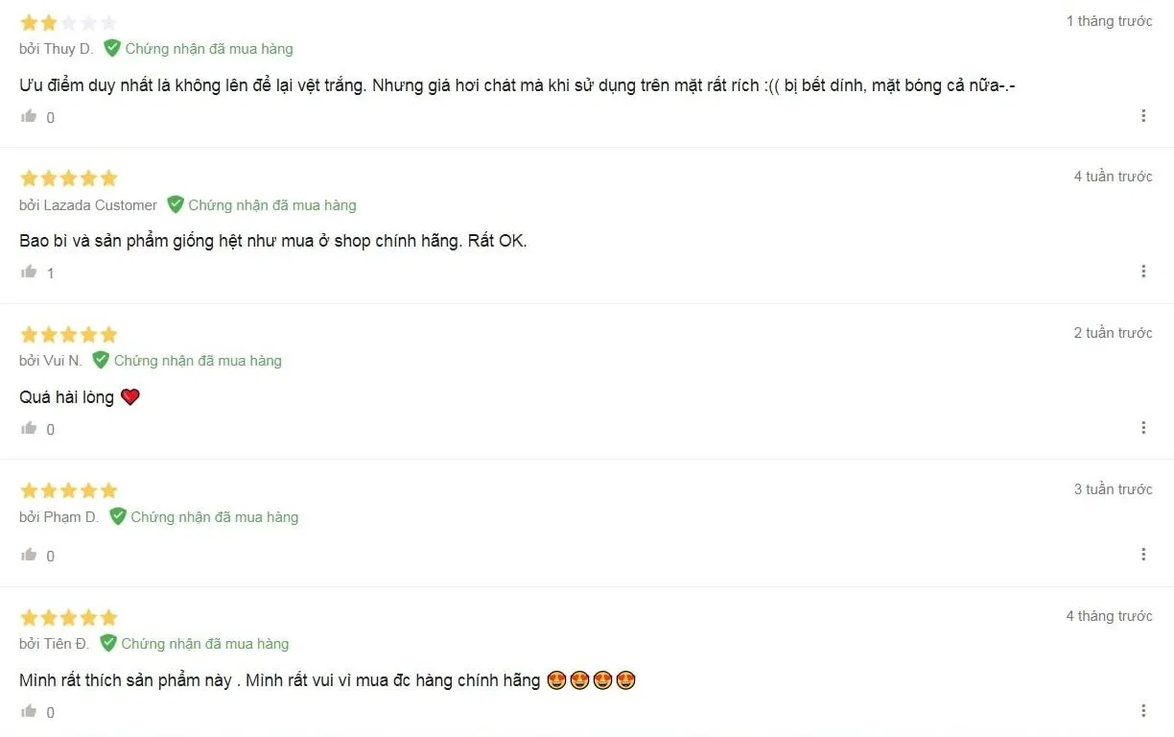
Task: Click thumbs-up on Lazada Customer's review
Action: point(29,272)
